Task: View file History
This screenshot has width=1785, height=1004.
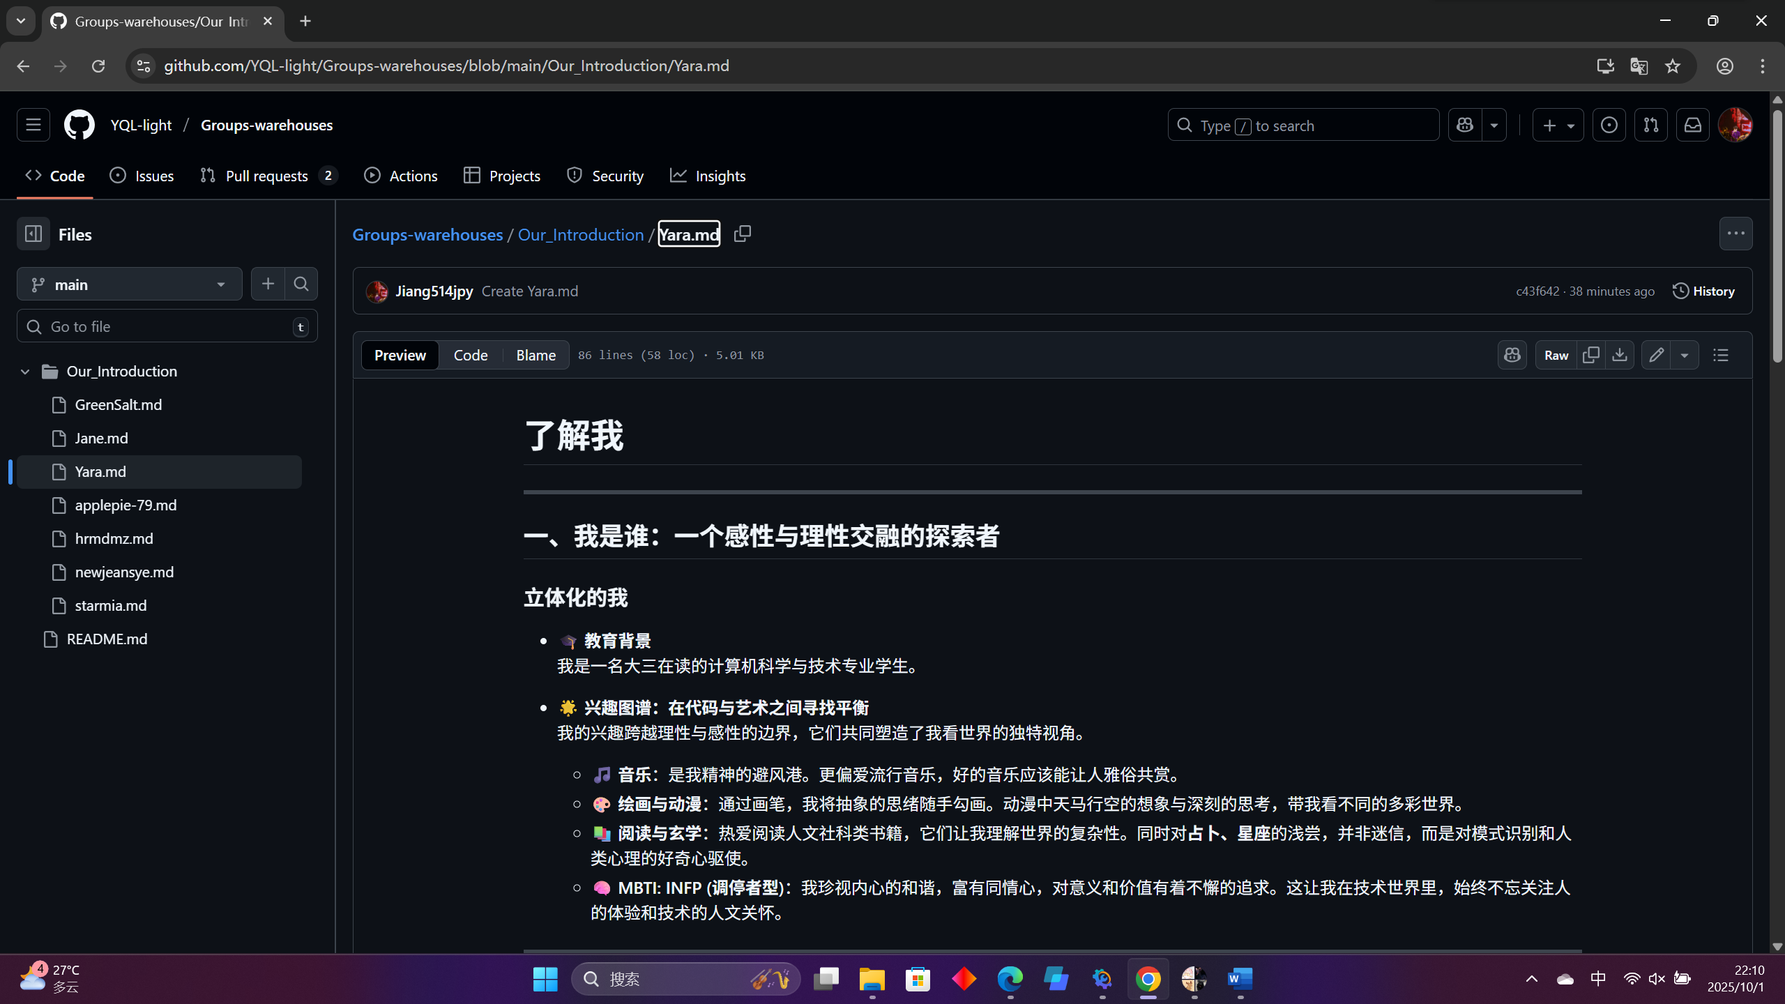Action: click(x=1703, y=291)
